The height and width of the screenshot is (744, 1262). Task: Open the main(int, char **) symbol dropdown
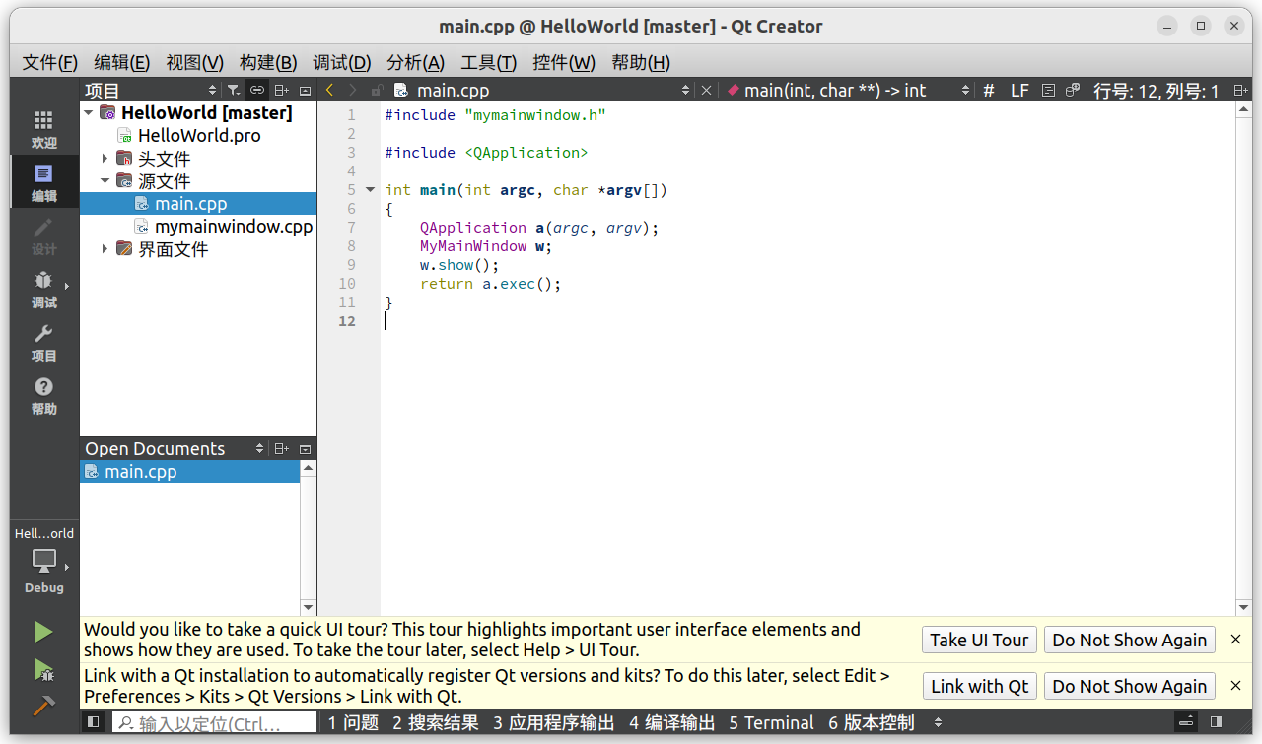click(x=848, y=90)
